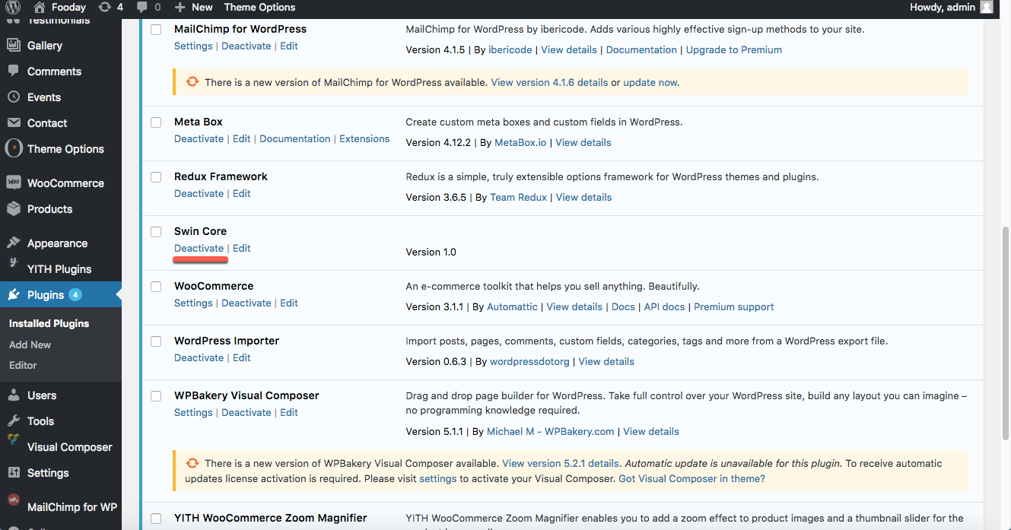Click the Gallery sidebar icon

click(14, 46)
